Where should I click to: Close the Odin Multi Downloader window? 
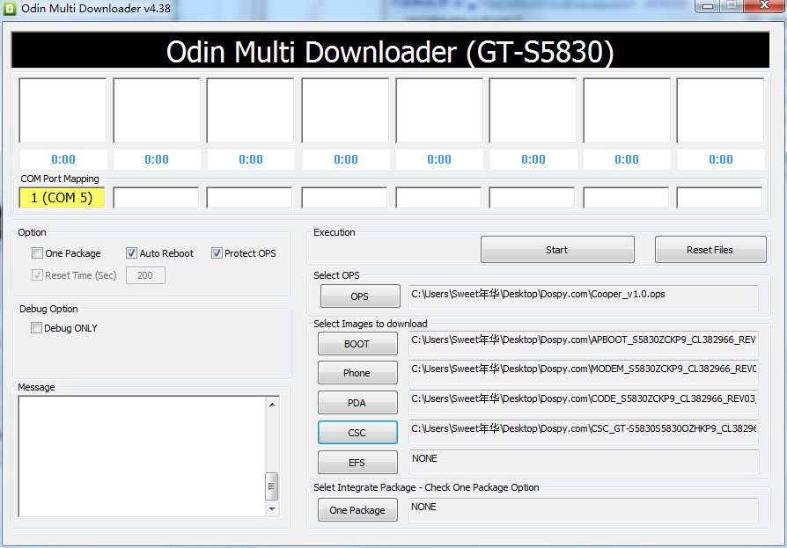click(x=764, y=5)
